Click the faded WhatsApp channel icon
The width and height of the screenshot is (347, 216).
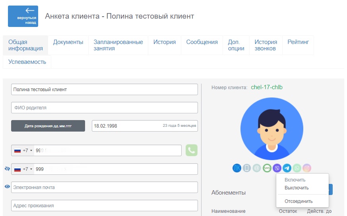pyautogui.click(x=297, y=168)
